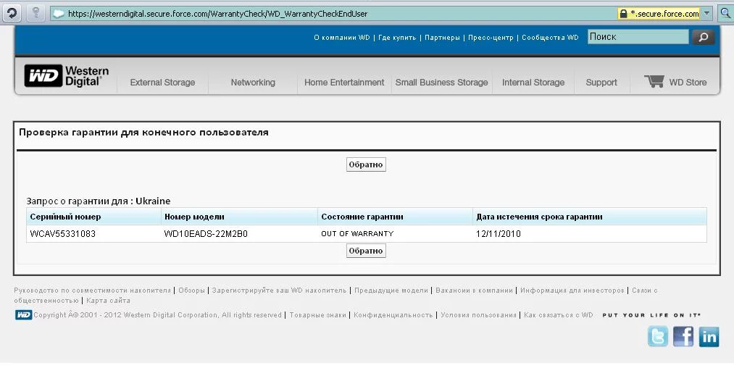Image resolution: width=734 pixels, height=376 pixels.
Task: Click the site icon in address bar
Action: pos(59,14)
